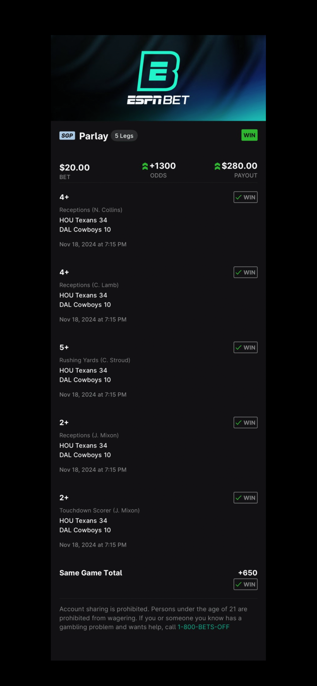
Task: Click the J. Mixon touchdown scorer WIN badge
Action: tap(245, 498)
